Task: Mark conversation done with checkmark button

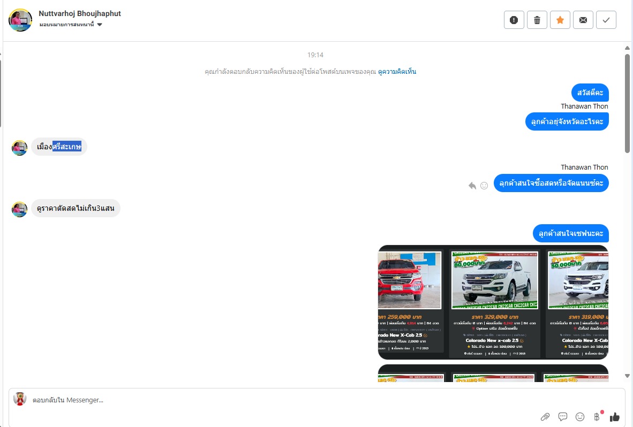Action: click(606, 20)
